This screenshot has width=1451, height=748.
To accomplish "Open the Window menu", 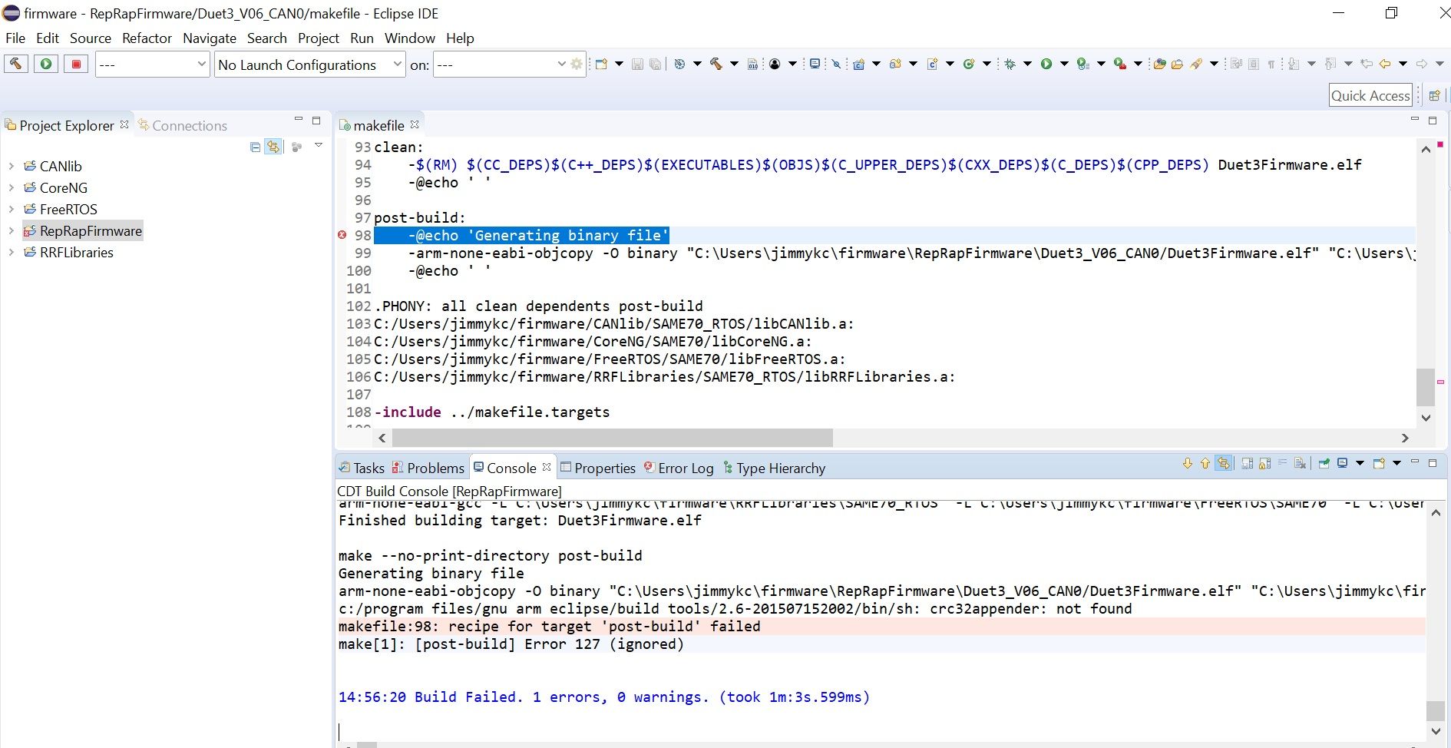I will [x=409, y=38].
